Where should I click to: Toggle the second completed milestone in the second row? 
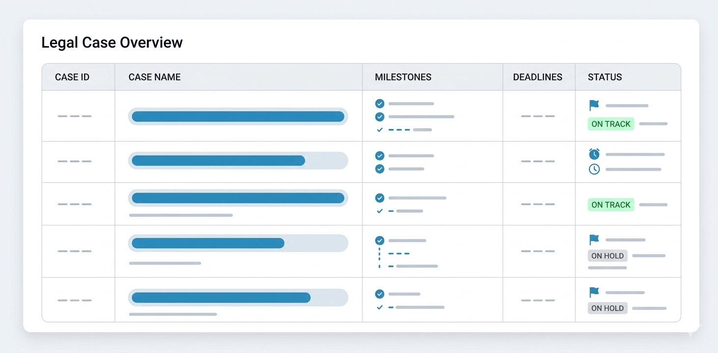coord(379,169)
